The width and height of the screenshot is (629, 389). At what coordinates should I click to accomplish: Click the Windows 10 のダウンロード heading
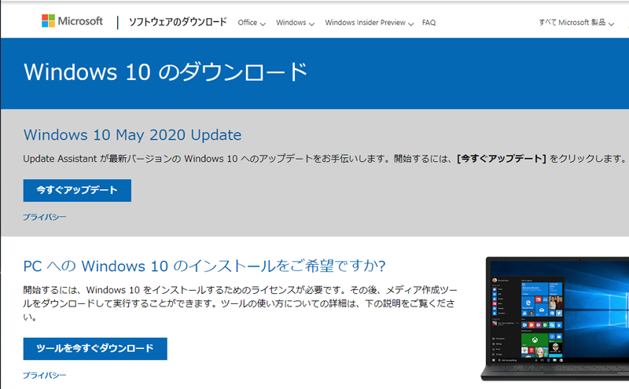pyautogui.click(x=166, y=72)
